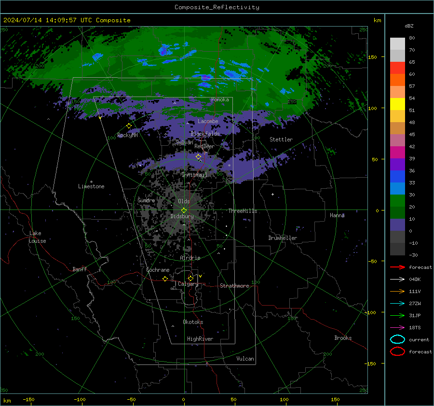Click the radar center marker near Didsbury
The height and width of the screenshot is (406, 434).
coord(184,210)
